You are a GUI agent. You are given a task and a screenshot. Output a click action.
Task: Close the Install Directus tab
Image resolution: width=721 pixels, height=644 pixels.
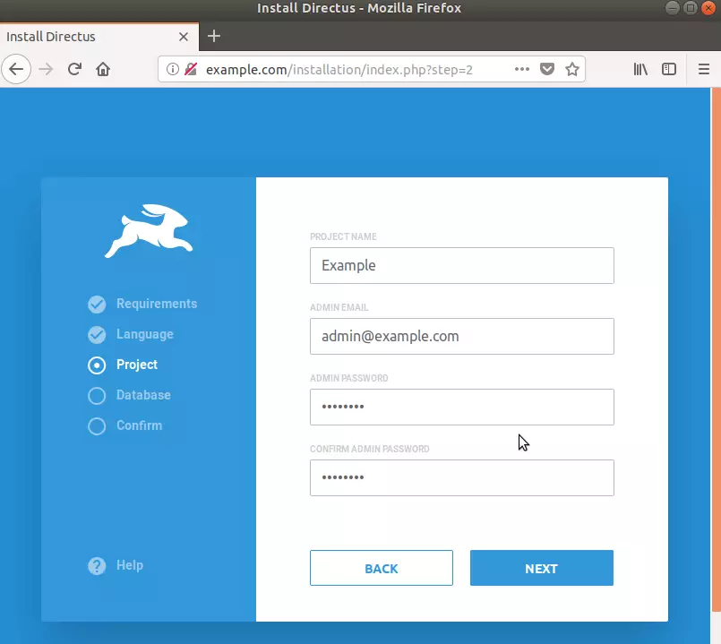click(184, 37)
